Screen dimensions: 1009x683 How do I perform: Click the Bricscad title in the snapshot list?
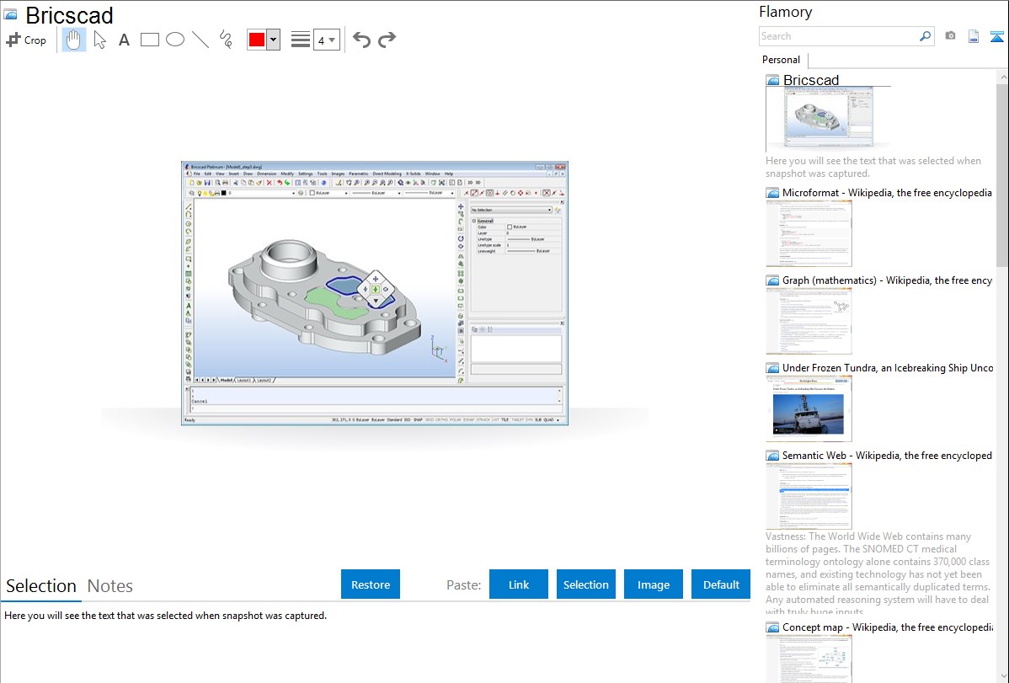(811, 80)
